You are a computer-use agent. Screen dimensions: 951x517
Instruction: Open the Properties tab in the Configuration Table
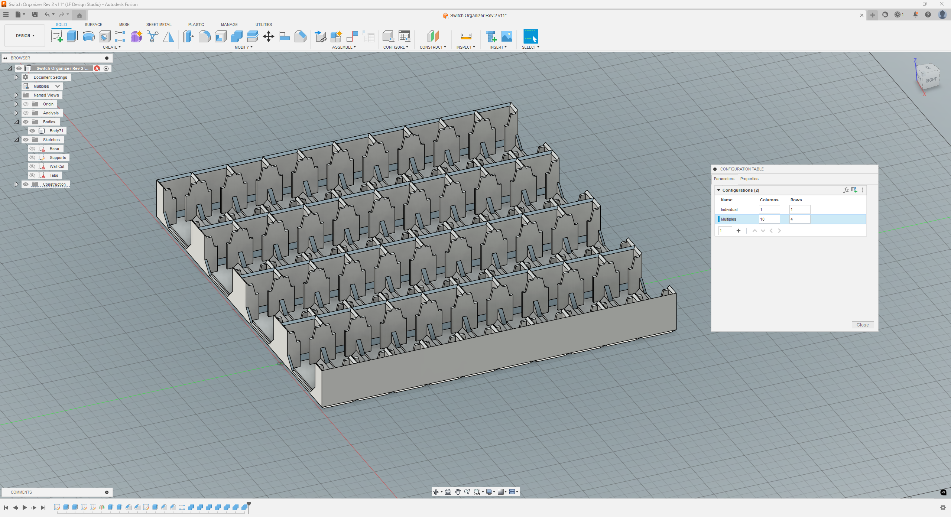pos(749,179)
